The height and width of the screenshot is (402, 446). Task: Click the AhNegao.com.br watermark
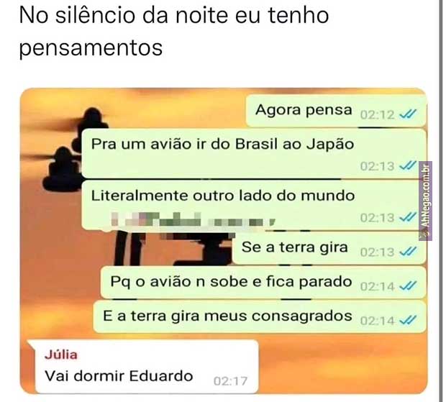(425, 201)
